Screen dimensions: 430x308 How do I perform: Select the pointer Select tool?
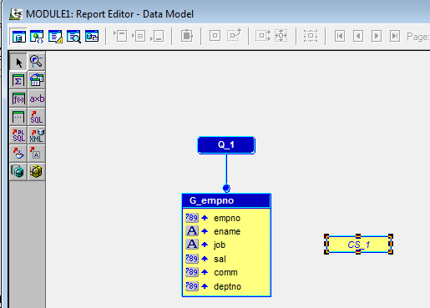point(18,62)
